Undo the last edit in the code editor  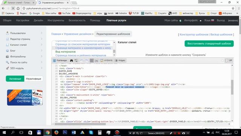[82, 60]
